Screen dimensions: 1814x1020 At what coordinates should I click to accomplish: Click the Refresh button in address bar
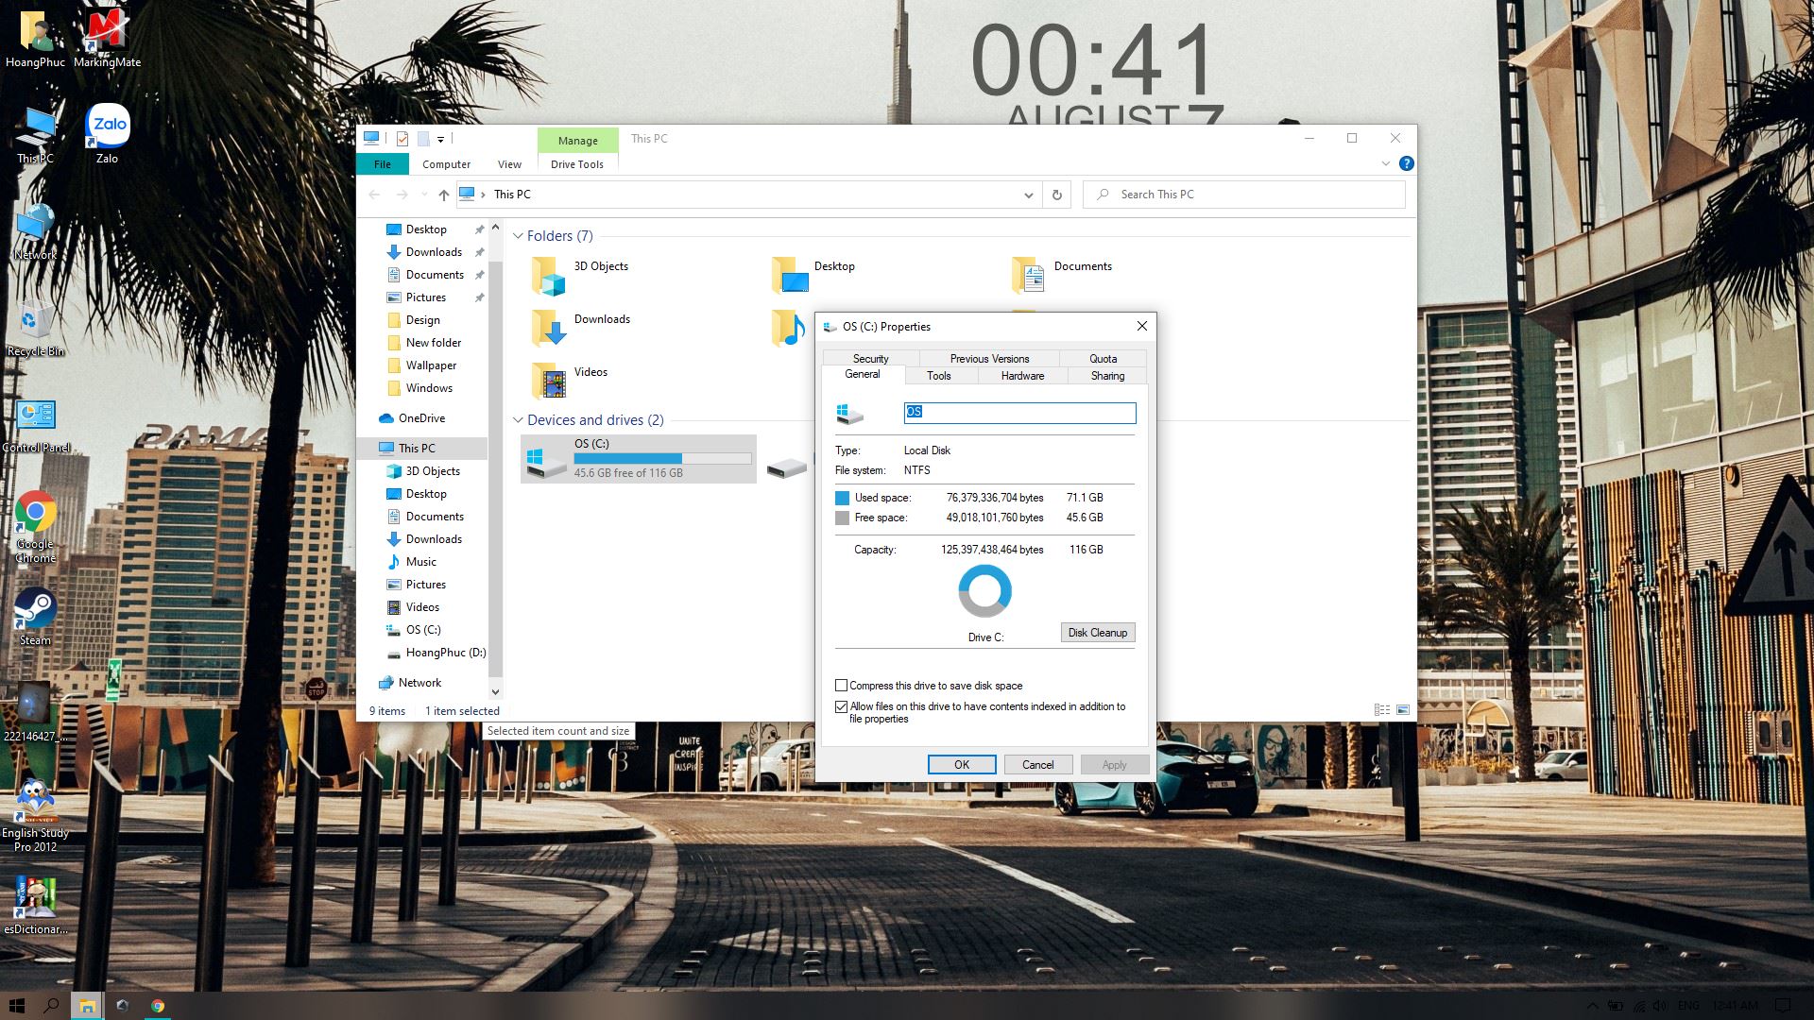[1056, 195]
